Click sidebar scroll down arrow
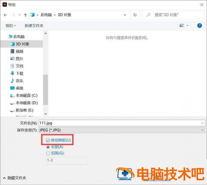The width and height of the screenshot is (207, 185). (x=46, y=114)
